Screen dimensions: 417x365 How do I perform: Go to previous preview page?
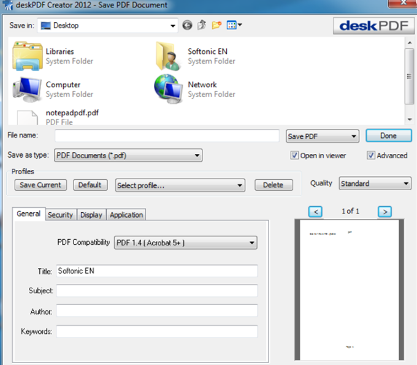click(x=315, y=212)
